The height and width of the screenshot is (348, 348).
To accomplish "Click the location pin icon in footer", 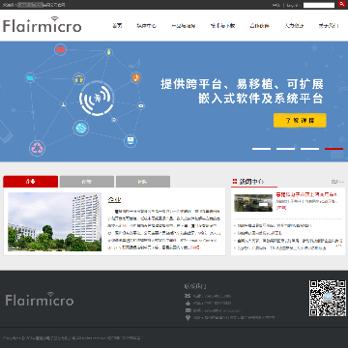I will pyautogui.click(x=188, y=318).
